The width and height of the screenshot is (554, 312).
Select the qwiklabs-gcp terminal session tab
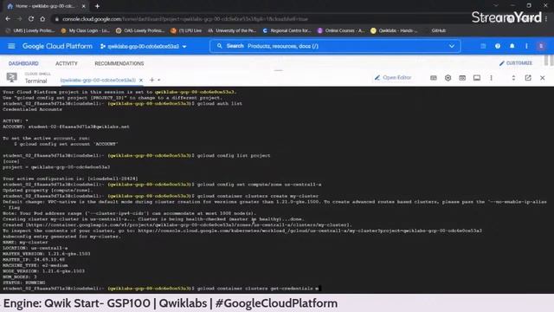[98, 81]
